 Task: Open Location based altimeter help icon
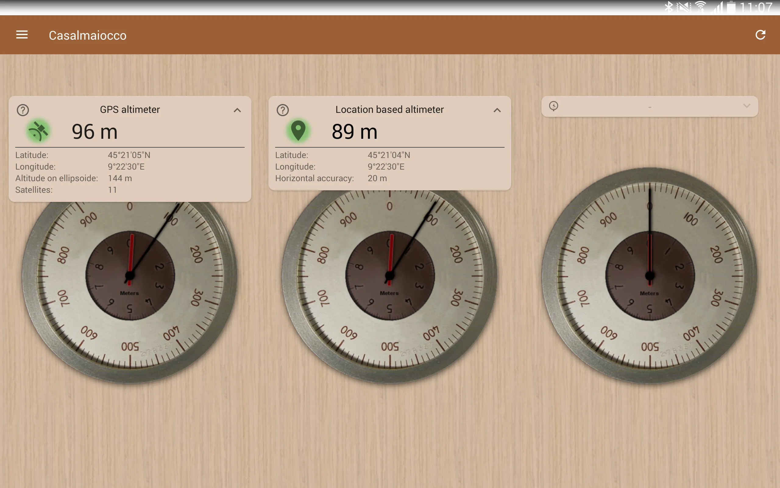tap(282, 110)
